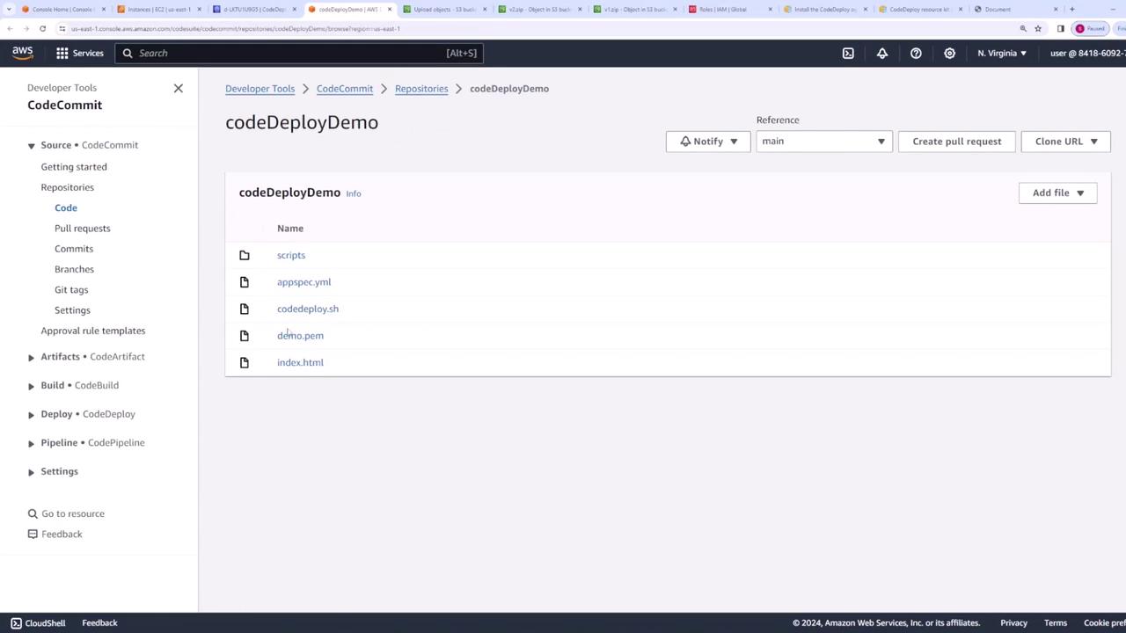
Task: Open the Add file dropdown
Action: 1057,193
